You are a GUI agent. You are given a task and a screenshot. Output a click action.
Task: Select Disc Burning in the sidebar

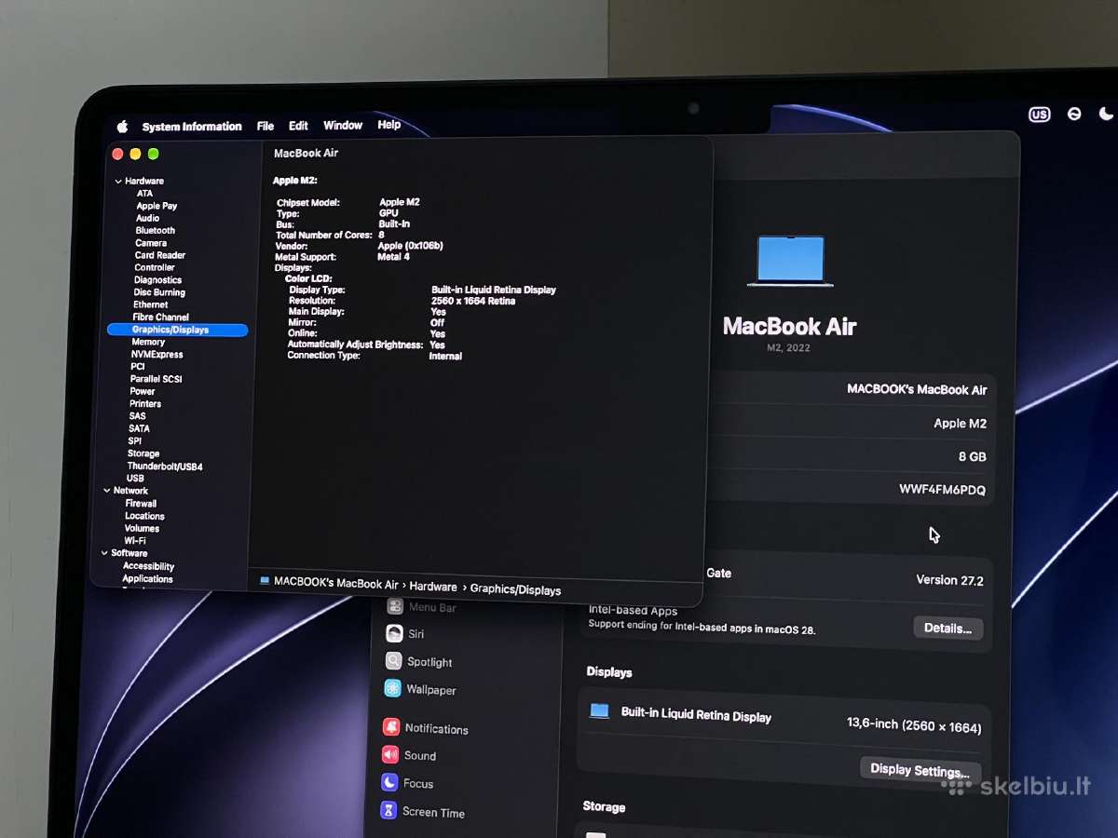[x=159, y=292]
